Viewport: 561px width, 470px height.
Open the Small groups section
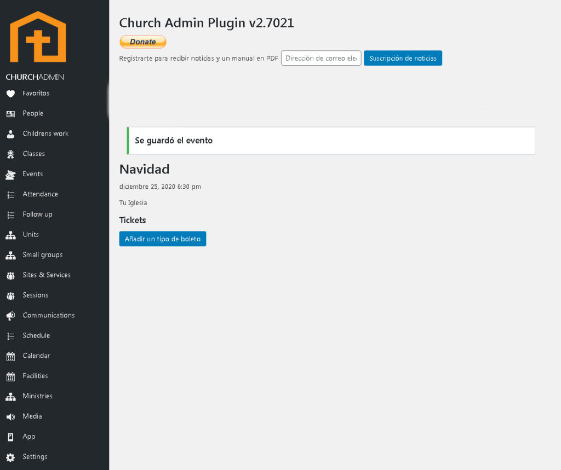click(x=42, y=255)
